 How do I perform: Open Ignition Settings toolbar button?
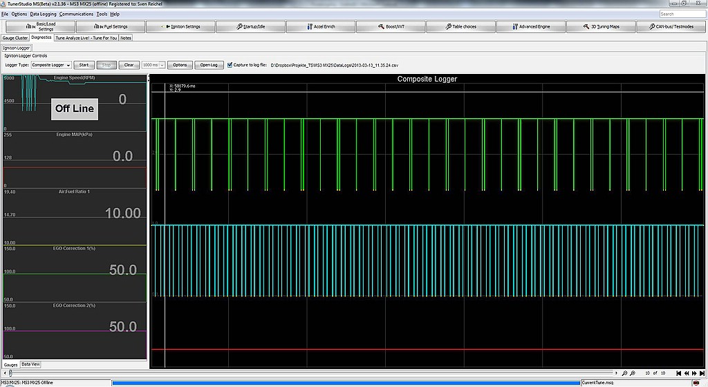(x=180, y=27)
